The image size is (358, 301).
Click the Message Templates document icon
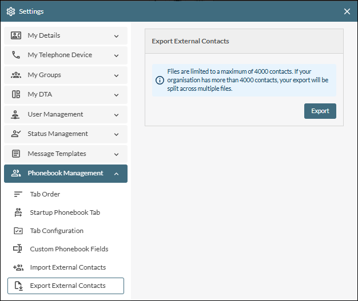coord(16,154)
